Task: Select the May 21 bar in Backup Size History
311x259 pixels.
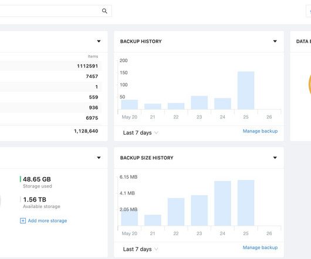Action: click(153, 220)
